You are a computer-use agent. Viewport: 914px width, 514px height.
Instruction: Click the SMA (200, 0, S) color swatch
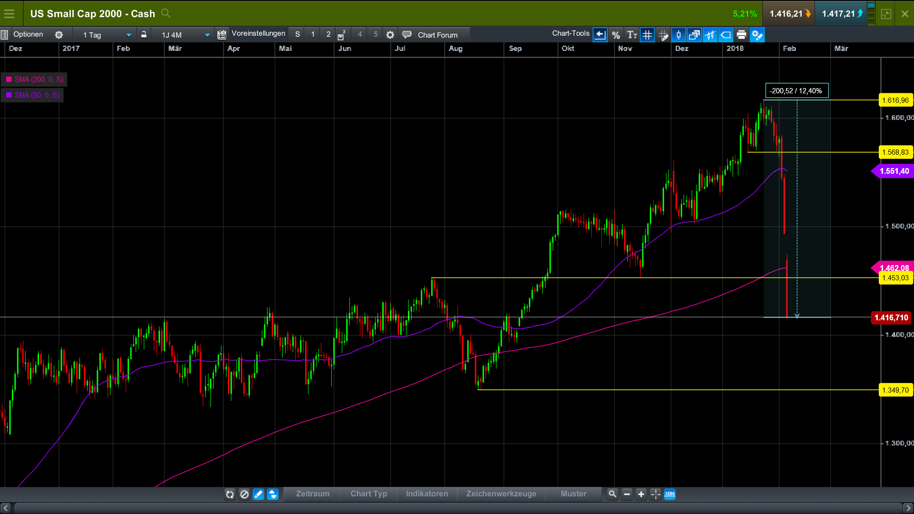(9, 79)
